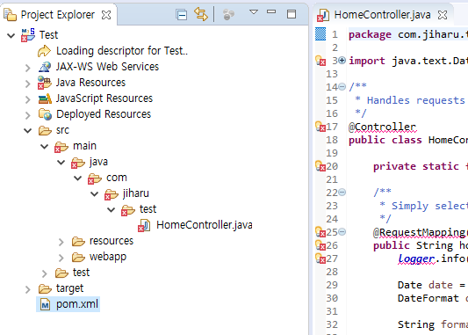Screen dimensions: 468x335
Task: Click line number 1 in the editor gutter
Action: 335,34
